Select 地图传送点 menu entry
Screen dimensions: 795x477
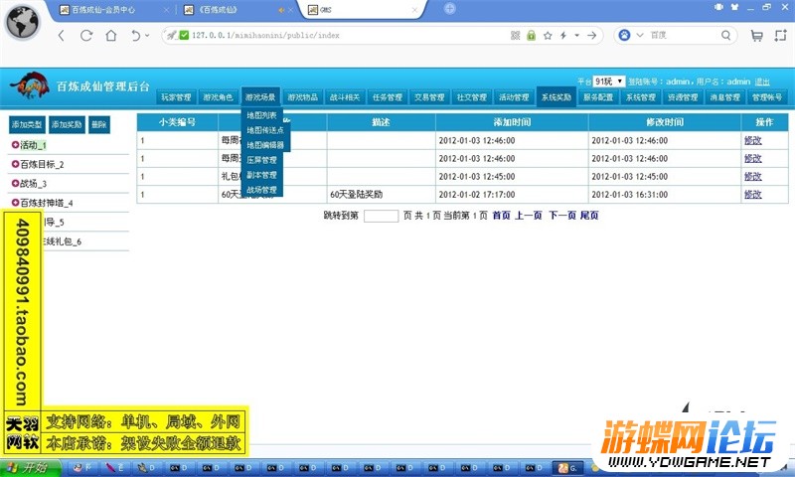pos(265,130)
